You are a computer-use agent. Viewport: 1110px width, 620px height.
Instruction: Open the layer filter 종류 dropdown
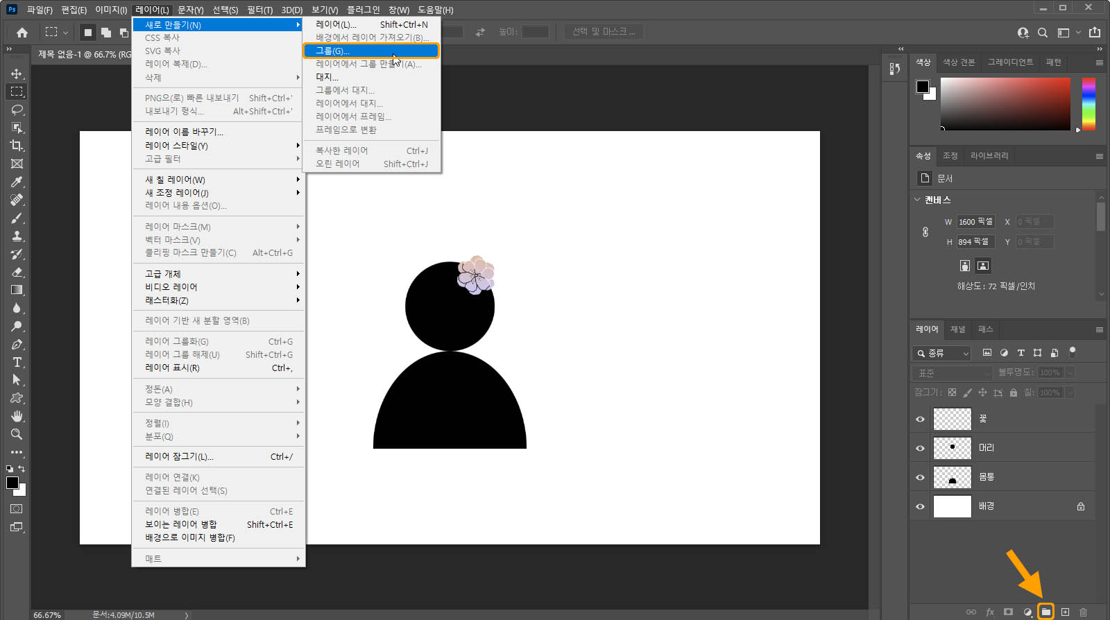point(941,353)
